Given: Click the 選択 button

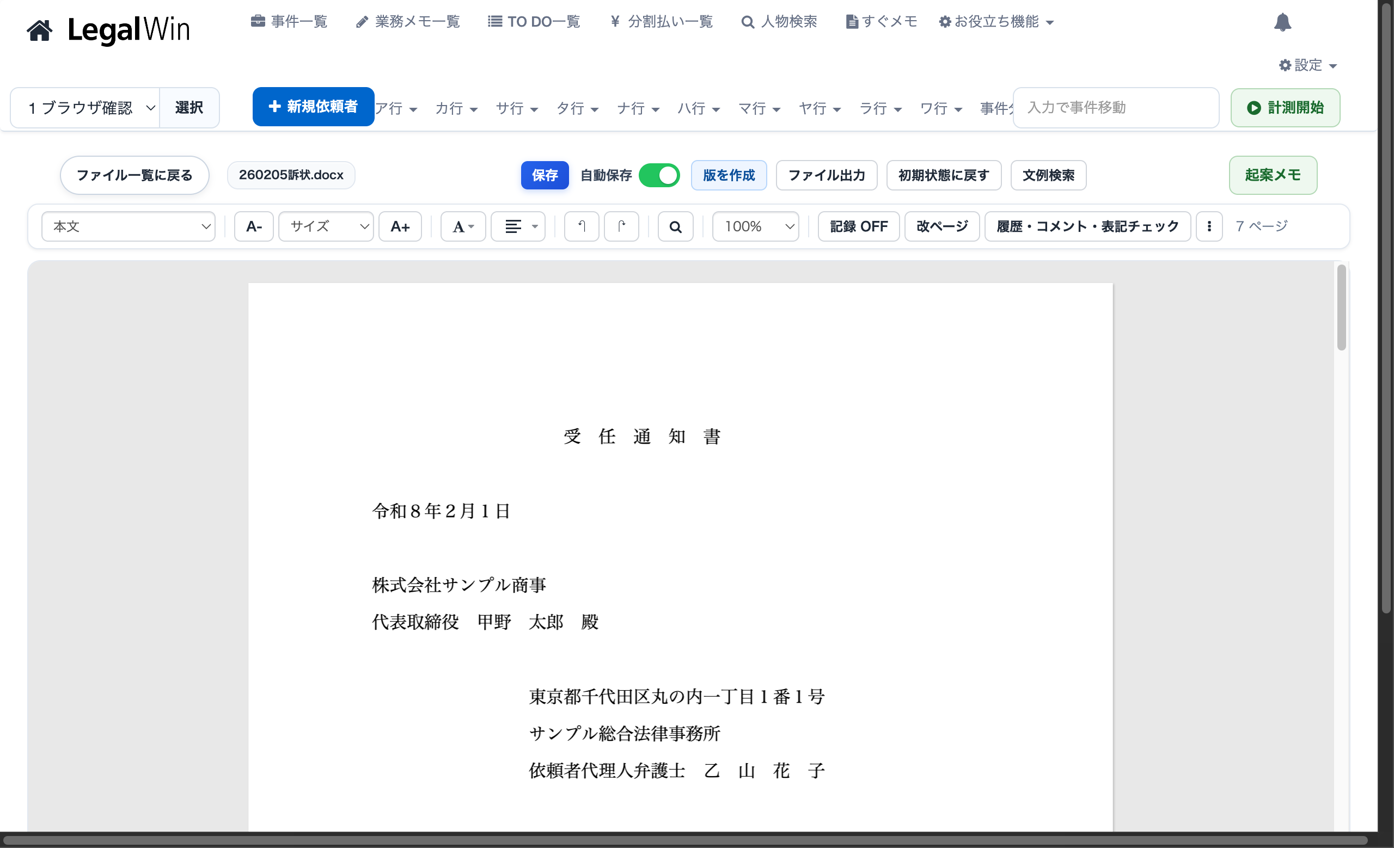Looking at the screenshot, I should click(189, 107).
